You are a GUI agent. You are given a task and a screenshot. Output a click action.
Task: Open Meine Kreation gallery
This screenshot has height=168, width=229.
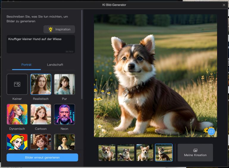[x=195, y=153]
